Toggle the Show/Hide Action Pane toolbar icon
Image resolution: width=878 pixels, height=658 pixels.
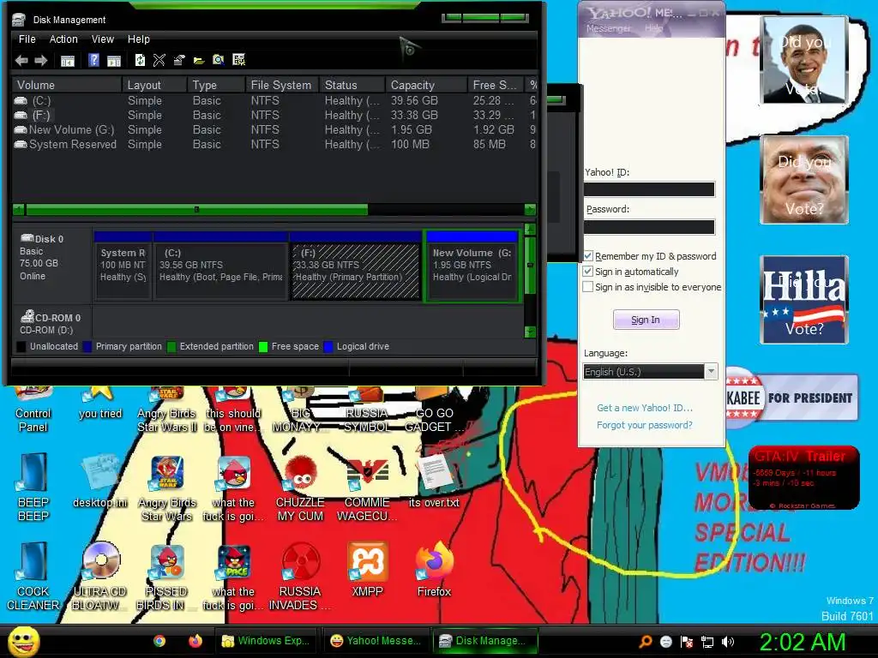[x=114, y=61]
